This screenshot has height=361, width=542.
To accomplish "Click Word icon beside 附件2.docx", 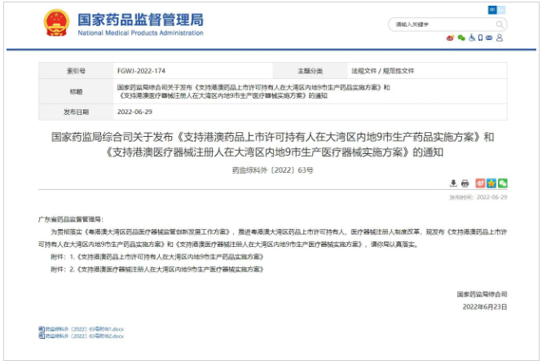I will [42, 336].
